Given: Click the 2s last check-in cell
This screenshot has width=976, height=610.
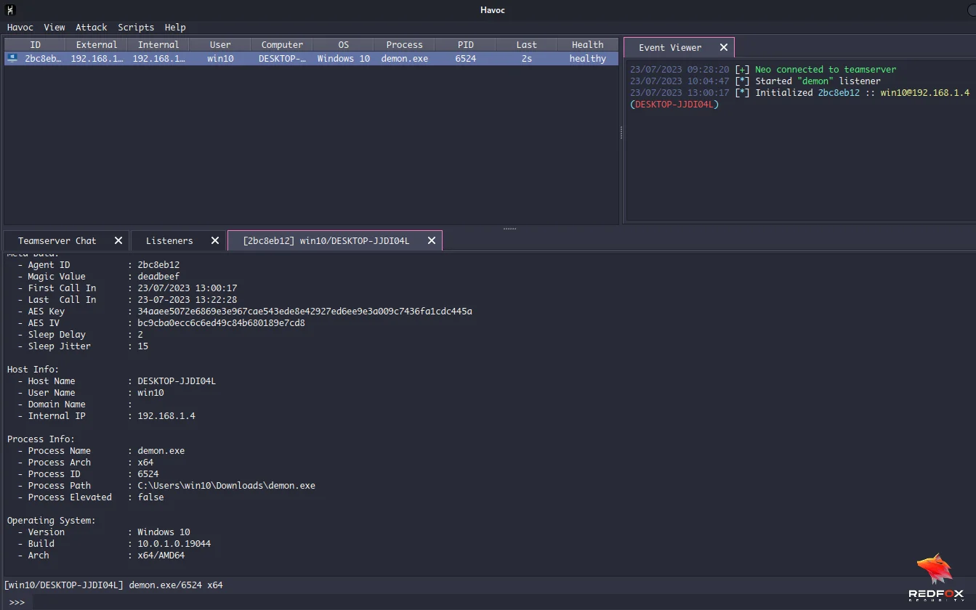Looking at the screenshot, I should point(527,58).
